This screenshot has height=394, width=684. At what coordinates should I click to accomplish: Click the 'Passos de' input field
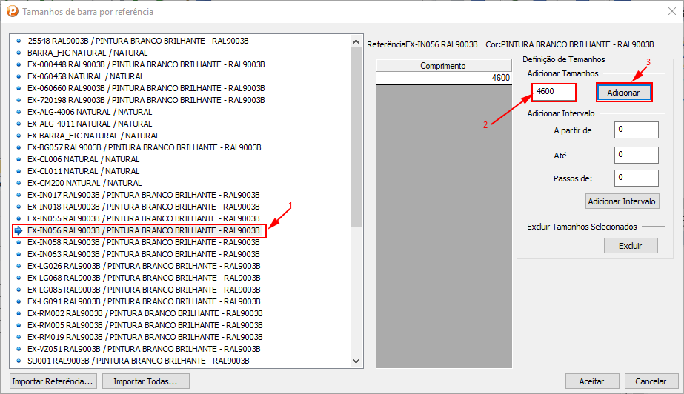636,178
